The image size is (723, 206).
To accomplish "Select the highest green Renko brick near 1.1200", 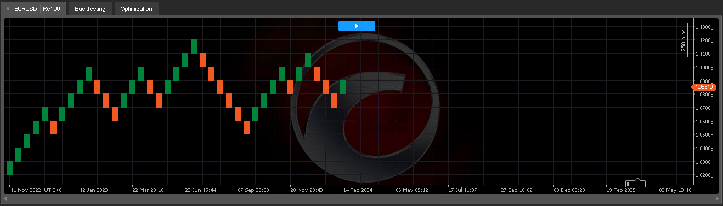I will pos(194,46).
